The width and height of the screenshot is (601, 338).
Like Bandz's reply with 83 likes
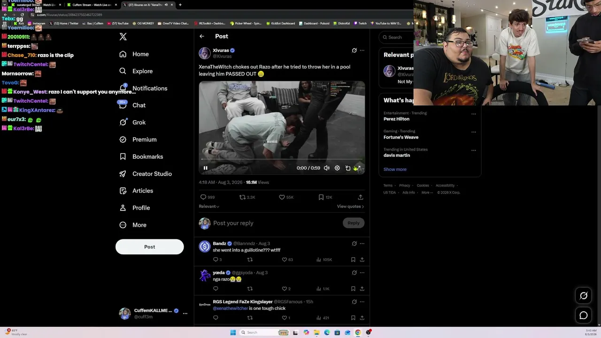click(x=287, y=260)
